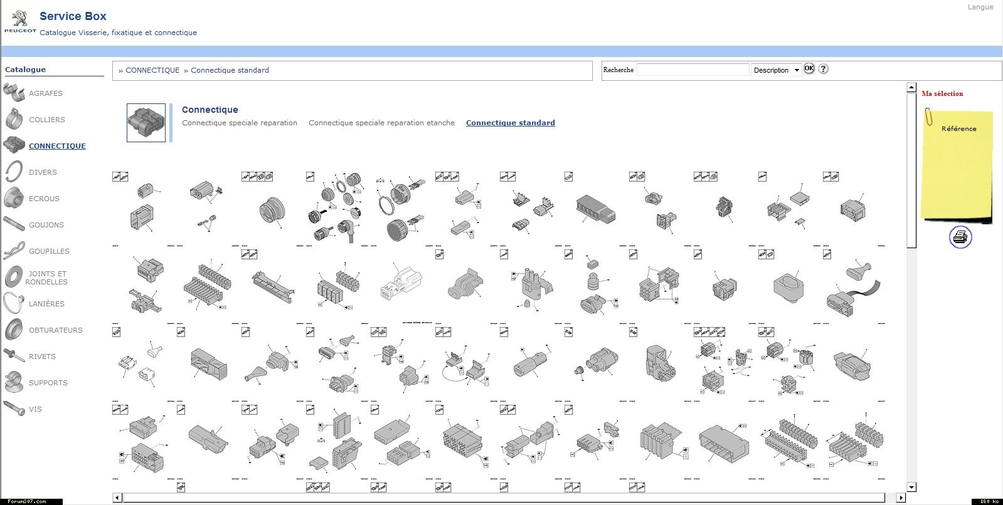The width and height of the screenshot is (1003, 505).
Task: Click inside the Recherche search field
Action: [x=693, y=70]
